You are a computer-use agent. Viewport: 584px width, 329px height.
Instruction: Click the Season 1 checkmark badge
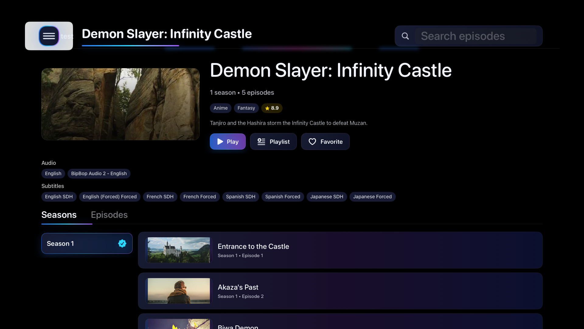[122, 243]
